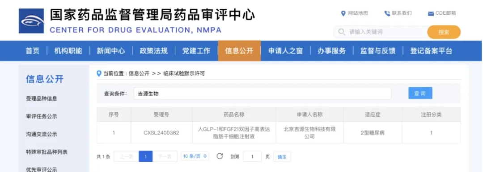Click the blue 查询 button
The width and height of the screenshot is (483, 172).
420,93
